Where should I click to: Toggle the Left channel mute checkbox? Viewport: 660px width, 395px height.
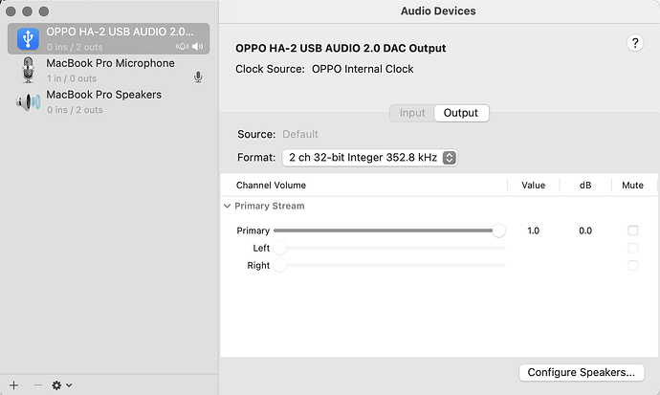tap(632, 248)
